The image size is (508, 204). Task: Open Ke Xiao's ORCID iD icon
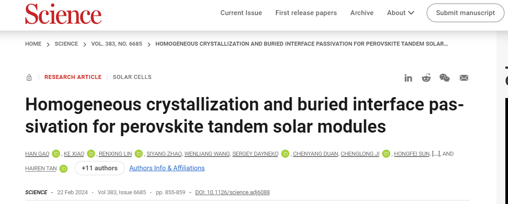[91, 154]
